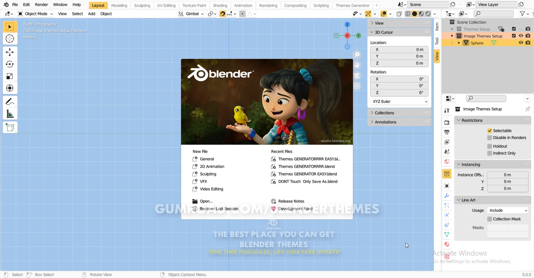534x278 pixels.
Task: Switch orthographic/perspective grid icon
Action: click(x=357, y=86)
